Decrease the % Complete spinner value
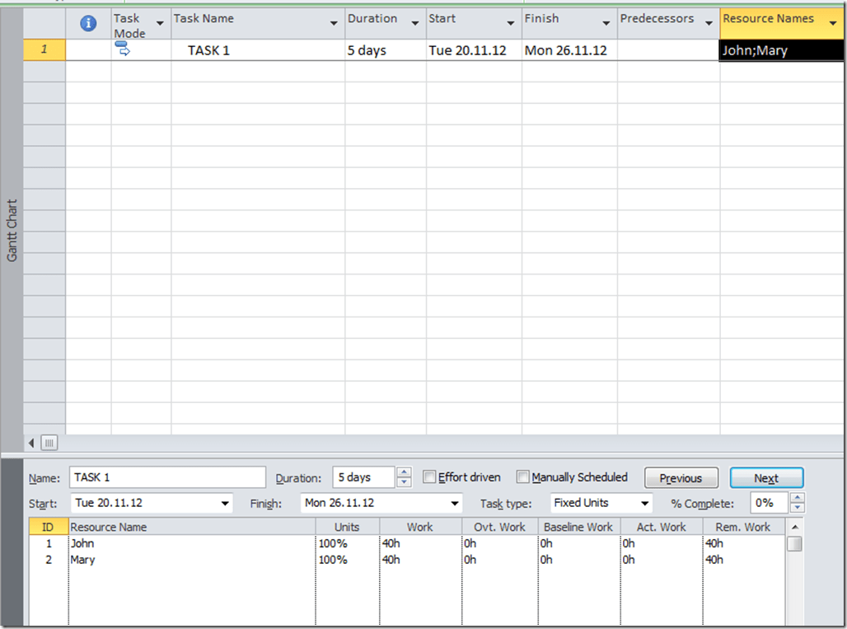 click(x=797, y=508)
